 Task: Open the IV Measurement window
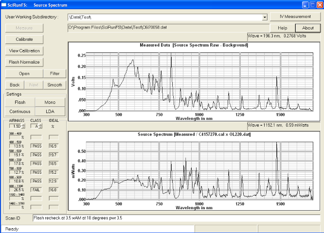tap(294, 17)
